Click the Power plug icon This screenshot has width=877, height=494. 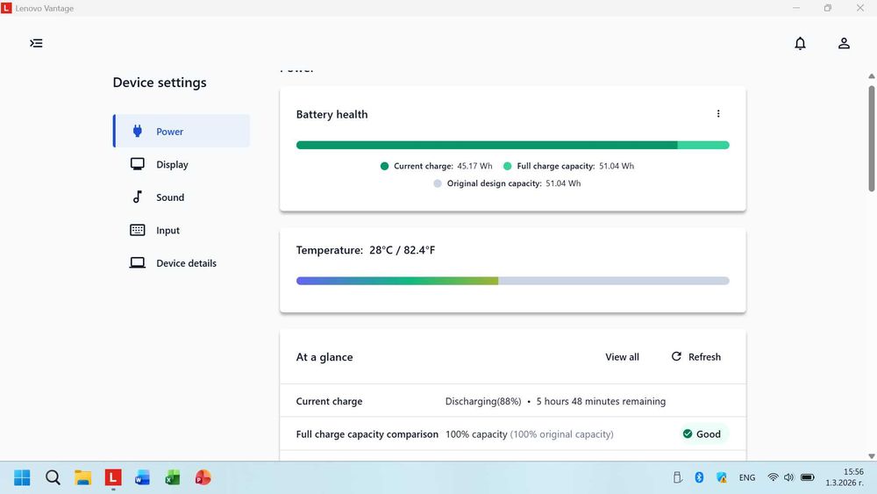[x=137, y=131]
